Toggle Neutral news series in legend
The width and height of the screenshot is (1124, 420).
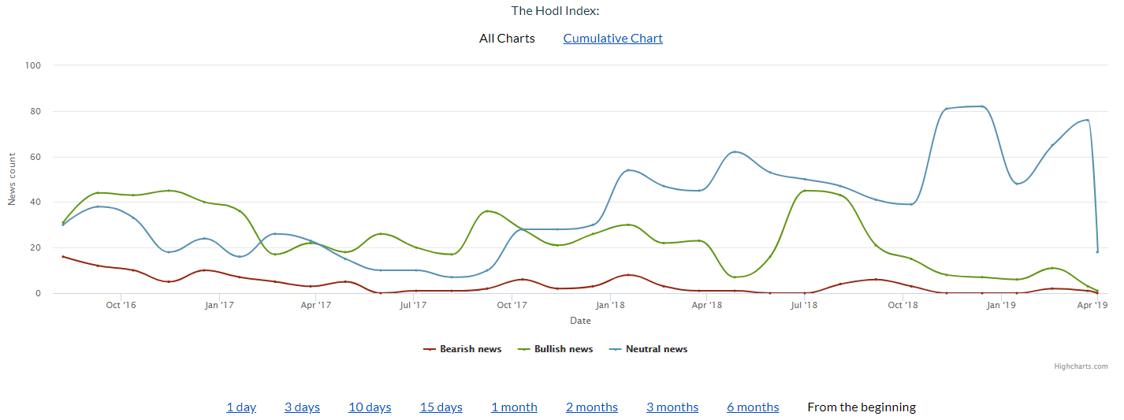coord(656,349)
